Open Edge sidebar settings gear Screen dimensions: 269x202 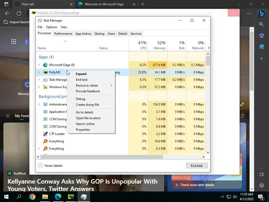point(261,185)
